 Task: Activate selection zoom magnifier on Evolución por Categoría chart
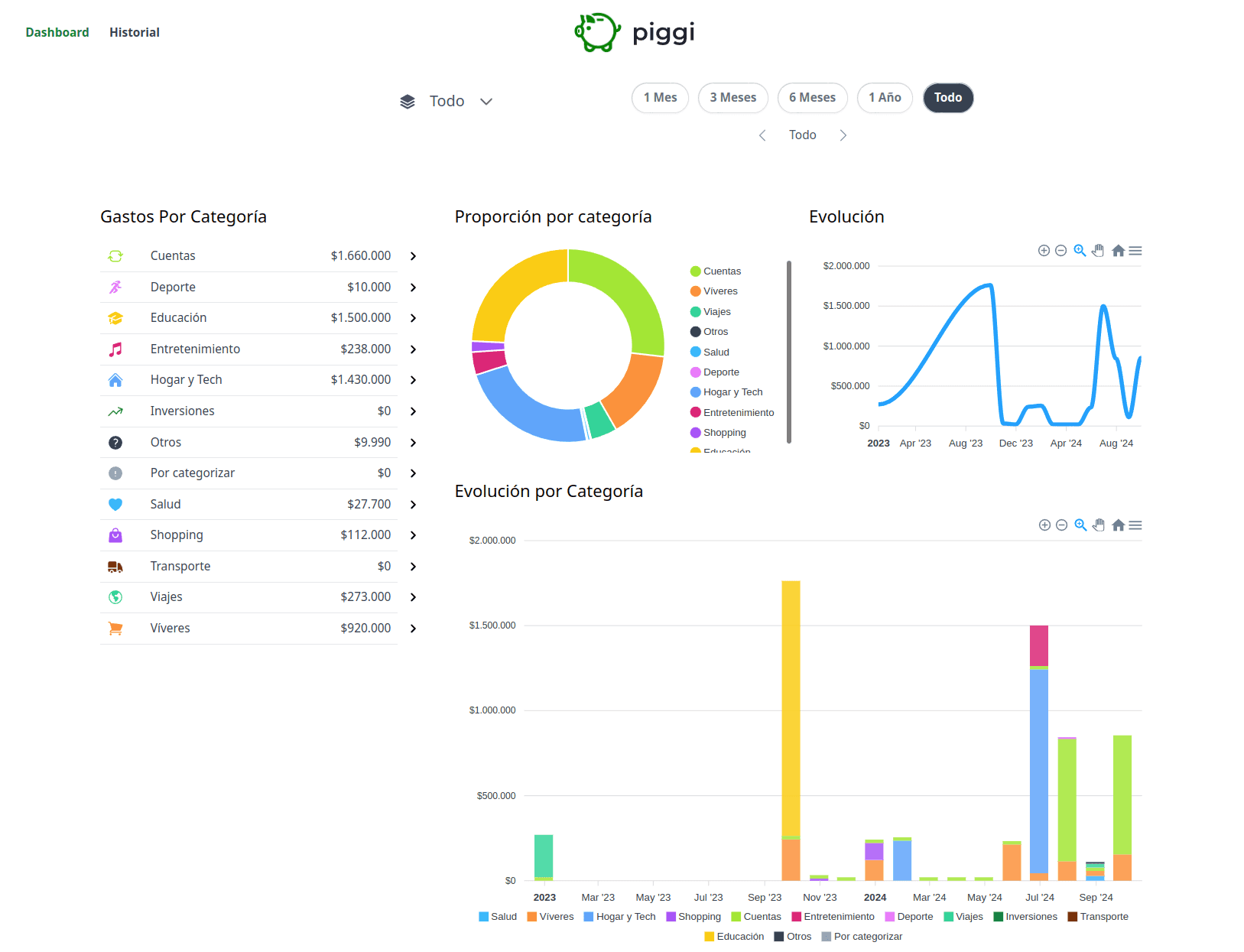tap(1080, 525)
